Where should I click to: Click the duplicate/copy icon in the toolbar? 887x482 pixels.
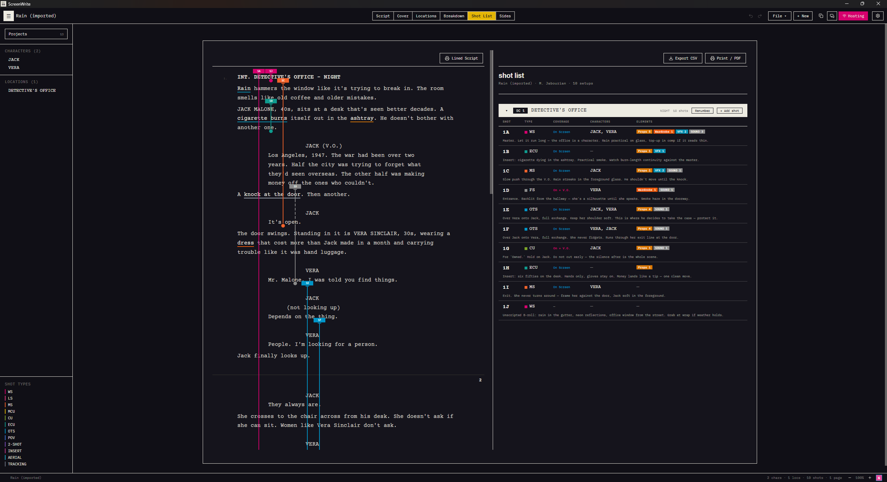(x=821, y=16)
